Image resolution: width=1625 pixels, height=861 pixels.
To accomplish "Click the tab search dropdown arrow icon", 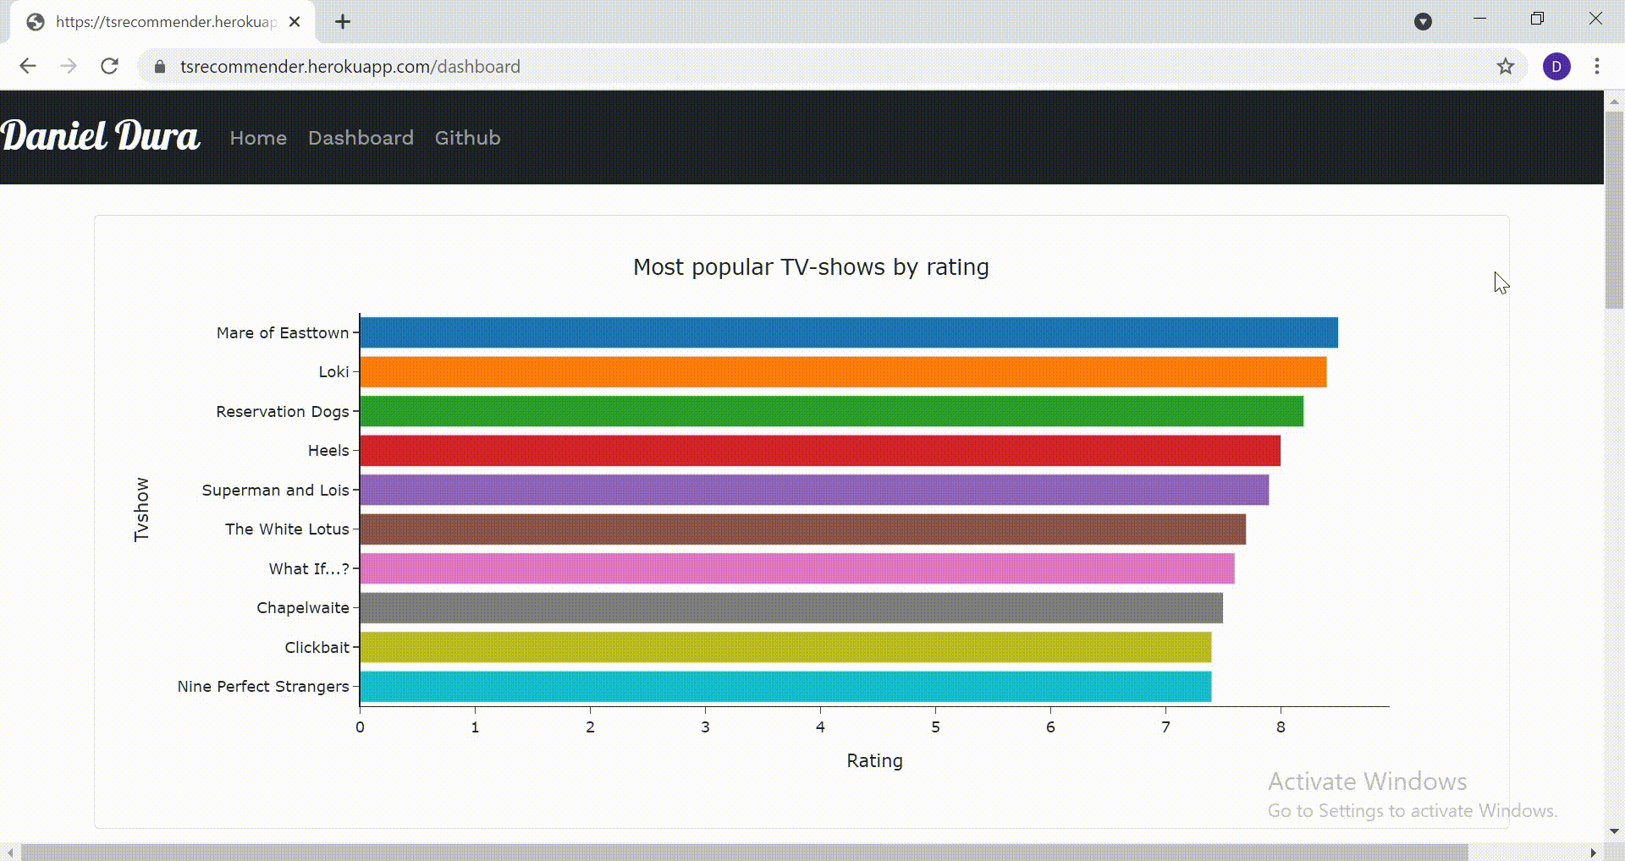I will tap(1423, 22).
